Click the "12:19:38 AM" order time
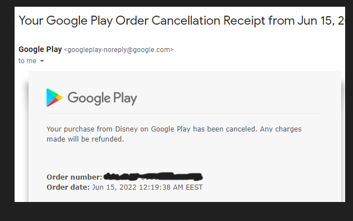This screenshot has height=221, width=353. [x=161, y=187]
